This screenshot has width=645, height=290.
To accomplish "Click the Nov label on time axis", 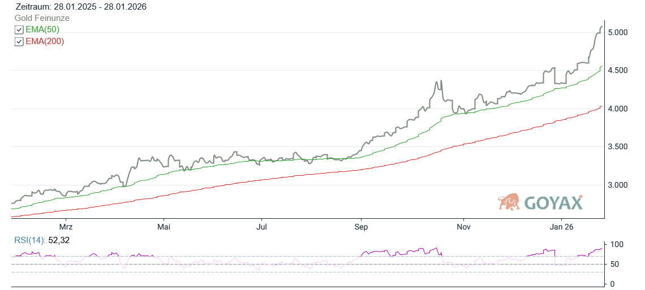I will tap(463, 227).
